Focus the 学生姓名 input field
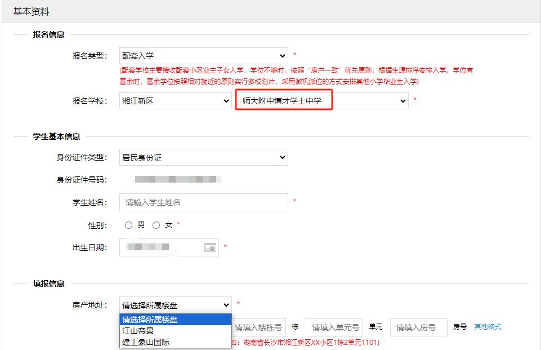The height and width of the screenshot is (350, 541). (x=203, y=202)
